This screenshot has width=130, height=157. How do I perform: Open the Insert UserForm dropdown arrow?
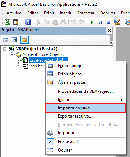point(22,22)
